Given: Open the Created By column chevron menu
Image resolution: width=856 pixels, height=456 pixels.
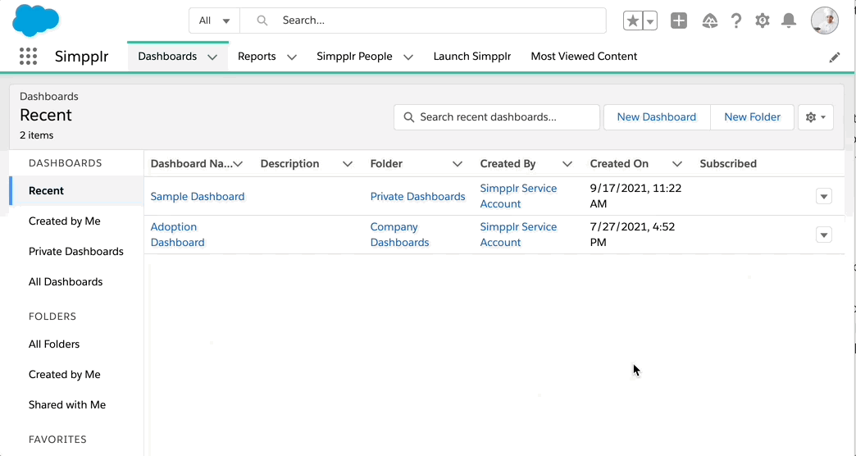Looking at the screenshot, I should (x=567, y=164).
